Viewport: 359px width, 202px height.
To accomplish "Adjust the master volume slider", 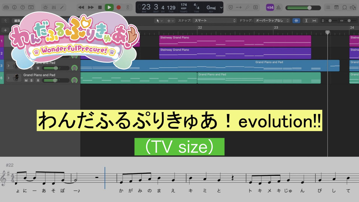I will [303, 8].
